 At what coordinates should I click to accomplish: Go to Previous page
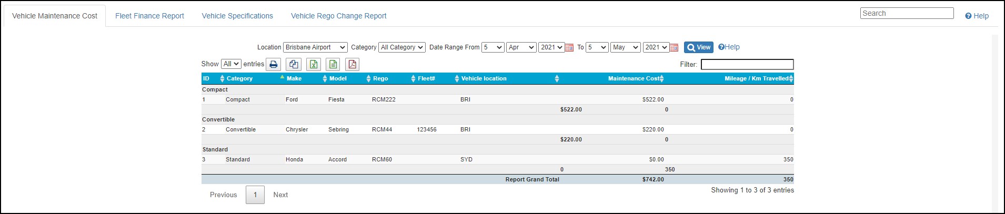223,195
